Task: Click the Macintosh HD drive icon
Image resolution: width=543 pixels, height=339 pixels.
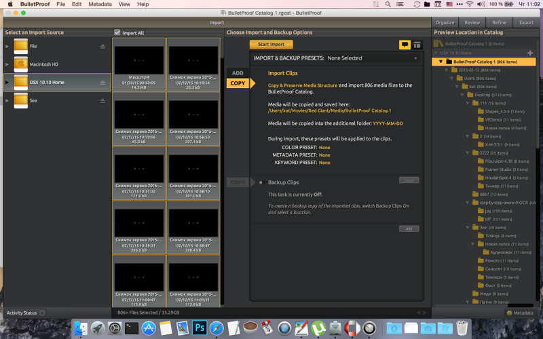Action: 20,64
